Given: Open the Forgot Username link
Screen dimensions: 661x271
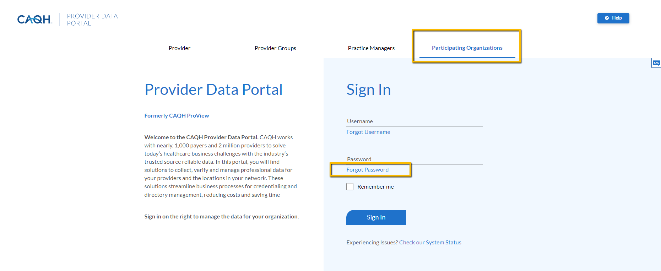Looking at the screenshot, I should (x=368, y=132).
